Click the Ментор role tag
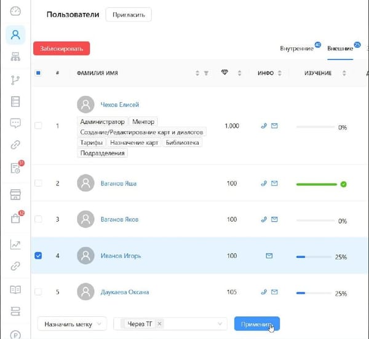The height and width of the screenshot is (339, 369). tap(143, 122)
